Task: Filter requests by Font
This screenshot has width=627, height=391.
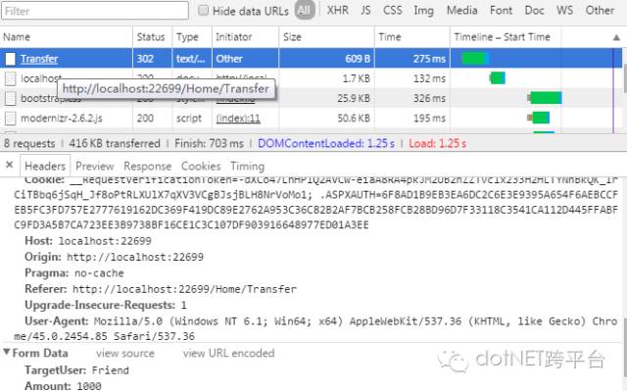Action: click(501, 11)
